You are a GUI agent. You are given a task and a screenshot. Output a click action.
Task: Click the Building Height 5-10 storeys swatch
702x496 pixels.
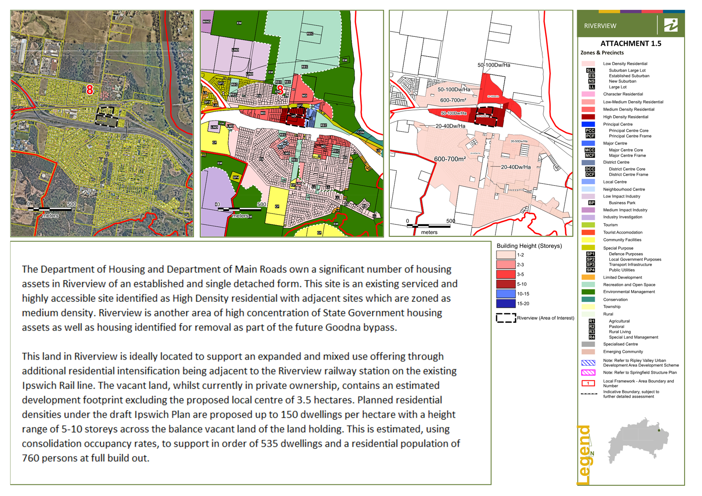click(x=506, y=284)
